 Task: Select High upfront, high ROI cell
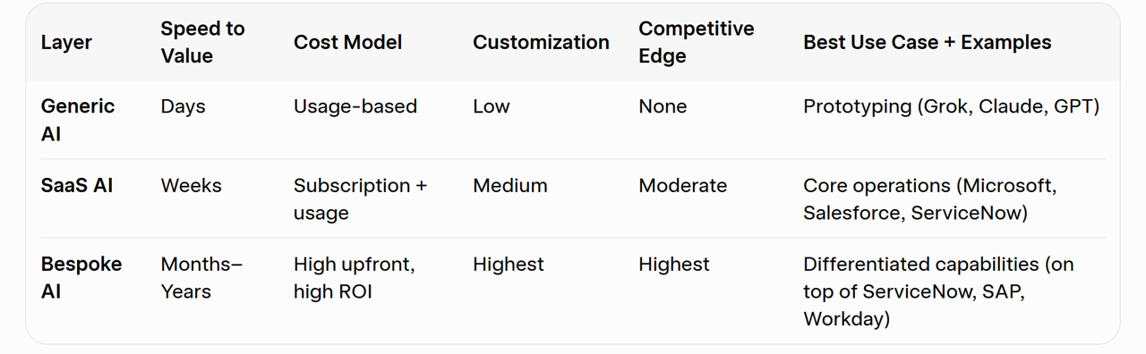pyautogui.click(x=354, y=277)
